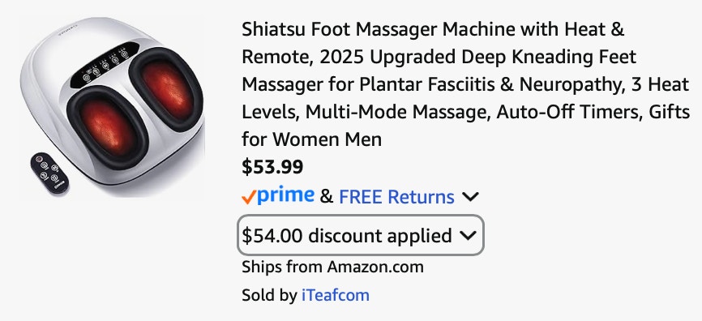Viewport: 702px width, 321px height.
Task: Click "for Women Men" in product title
Action: click(x=311, y=139)
